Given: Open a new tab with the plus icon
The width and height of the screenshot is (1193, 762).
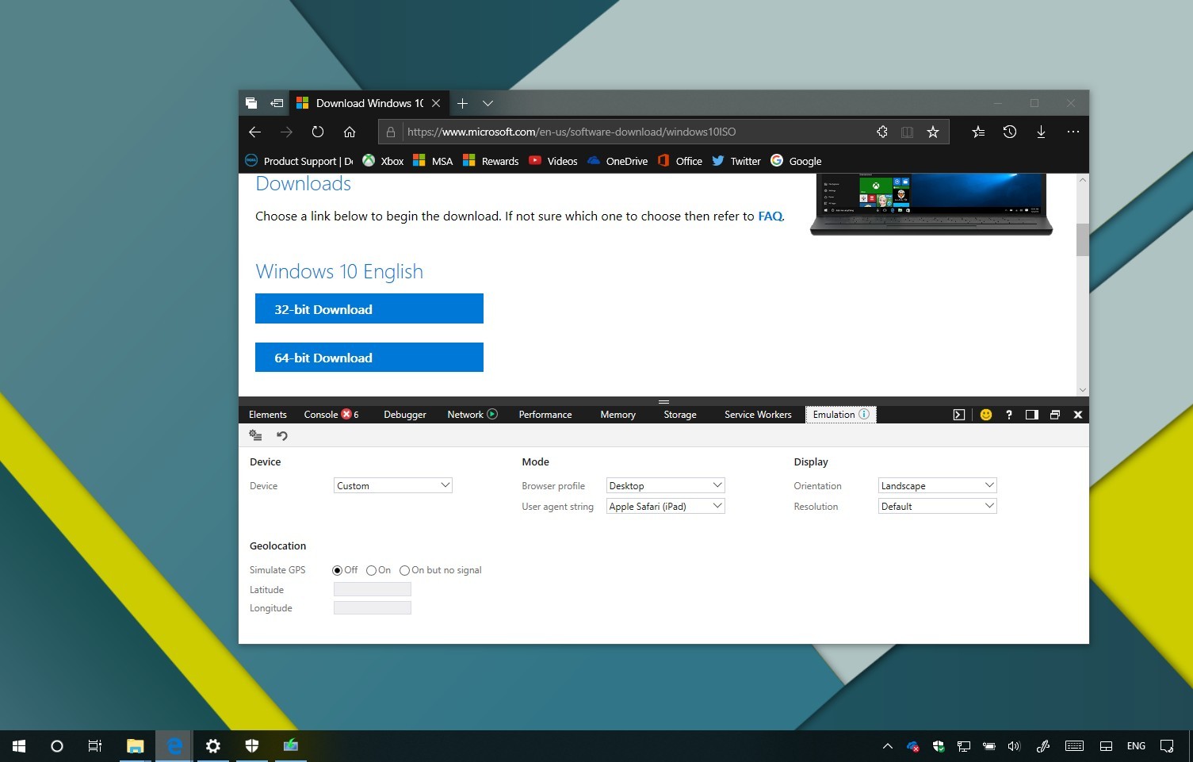Looking at the screenshot, I should (462, 103).
